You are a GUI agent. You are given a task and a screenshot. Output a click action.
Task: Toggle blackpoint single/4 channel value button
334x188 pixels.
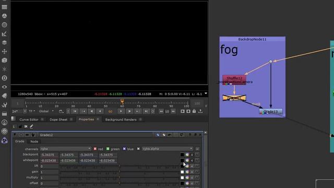(x=192, y=155)
